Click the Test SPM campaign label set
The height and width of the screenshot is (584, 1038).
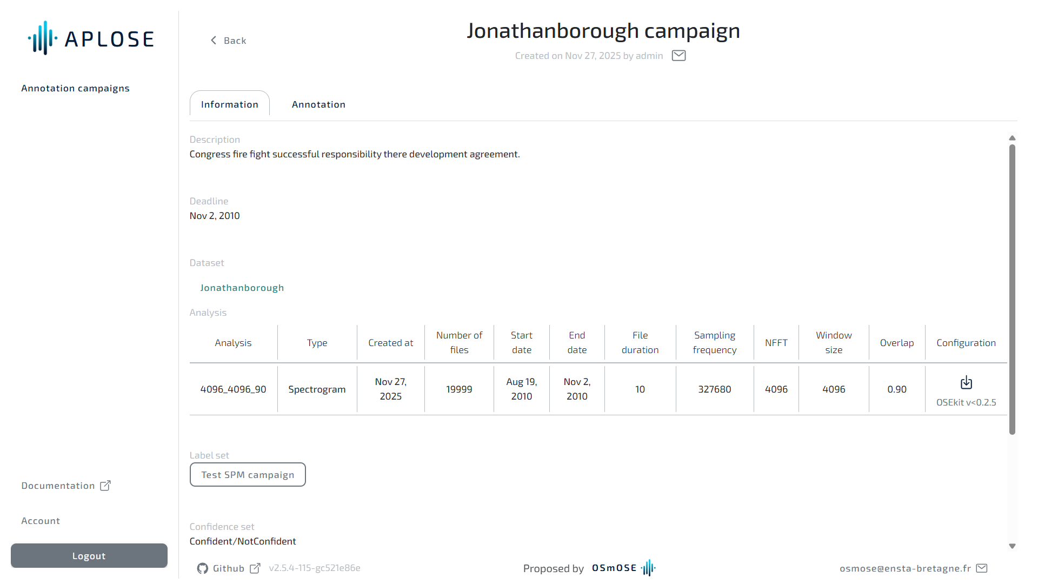pyautogui.click(x=248, y=475)
